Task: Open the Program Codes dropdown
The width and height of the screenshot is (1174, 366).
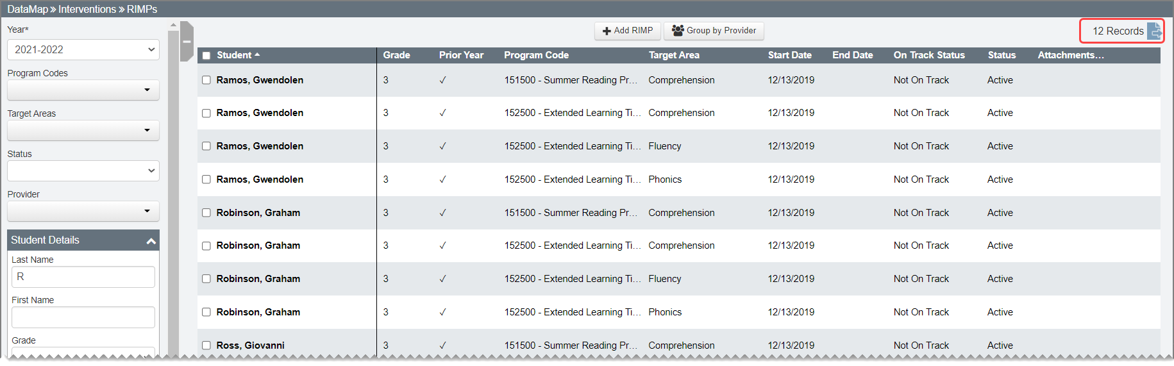Action: click(83, 90)
